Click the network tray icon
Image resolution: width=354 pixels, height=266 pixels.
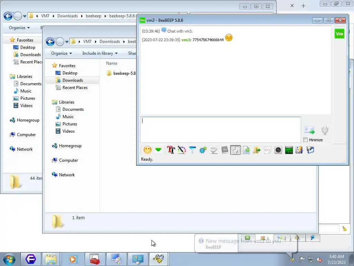311,260
